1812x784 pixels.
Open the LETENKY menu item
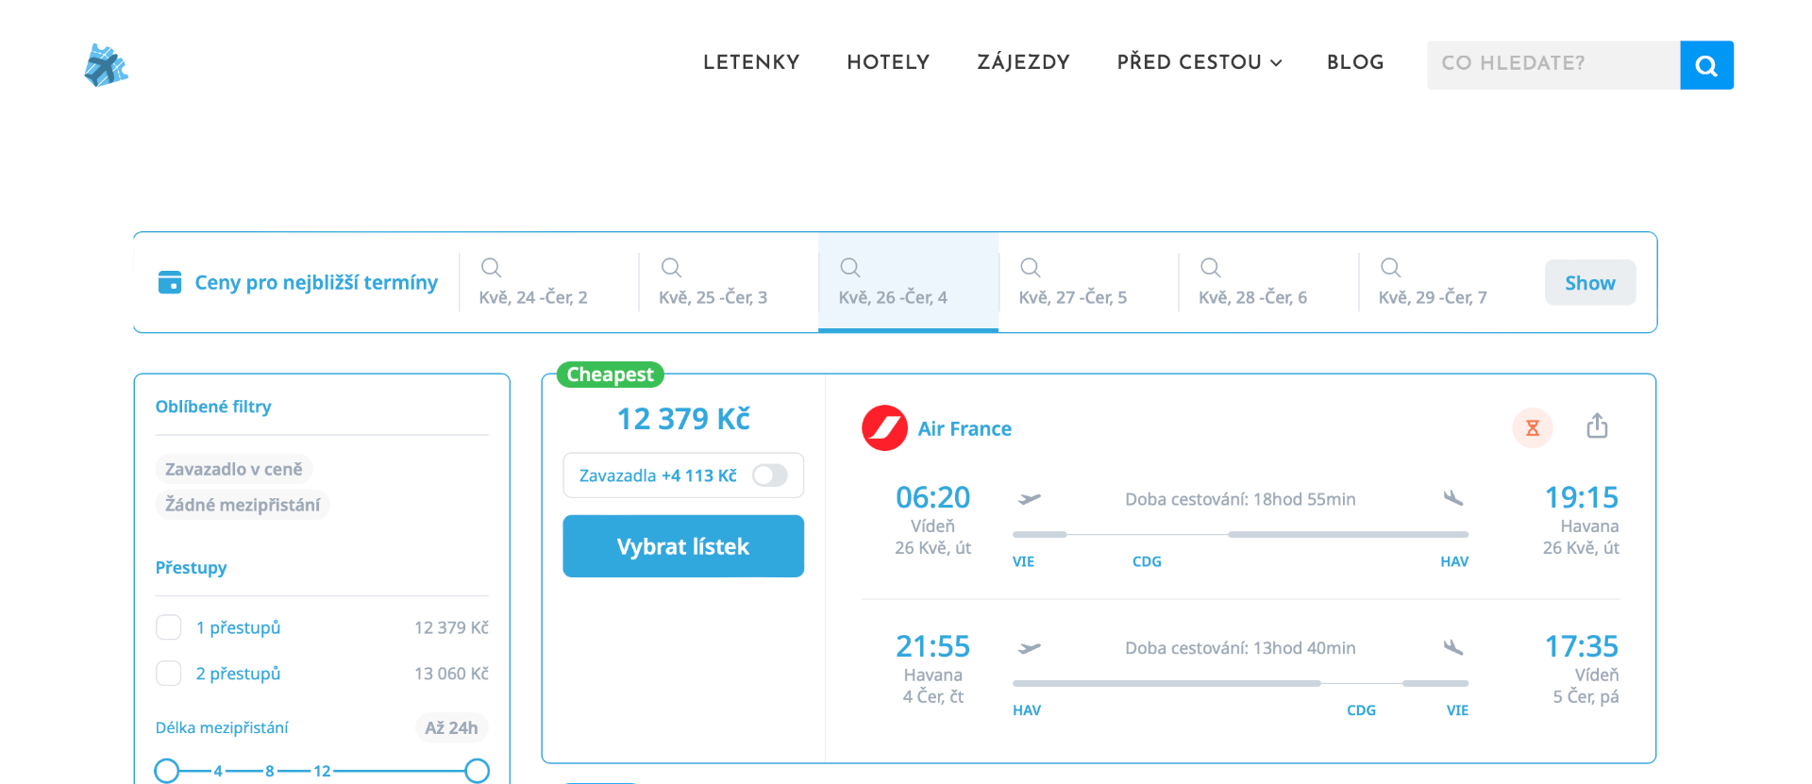point(751,62)
